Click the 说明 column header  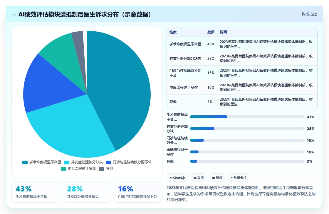[223, 32]
